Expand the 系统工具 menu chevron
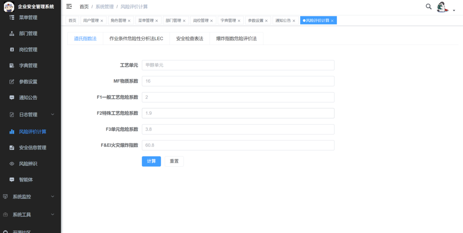The image size is (463, 233). pyautogui.click(x=53, y=215)
